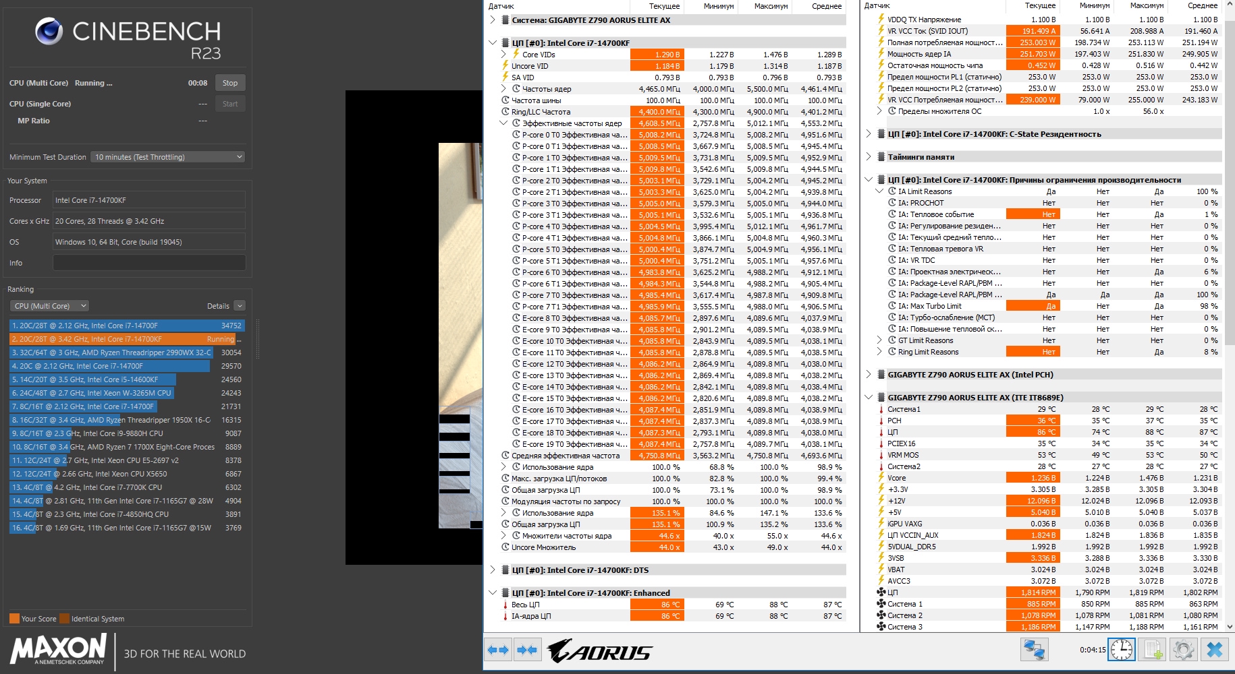Open the CPU (Multi Core) ranking dropdown
The width and height of the screenshot is (1235, 674).
pos(49,306)
